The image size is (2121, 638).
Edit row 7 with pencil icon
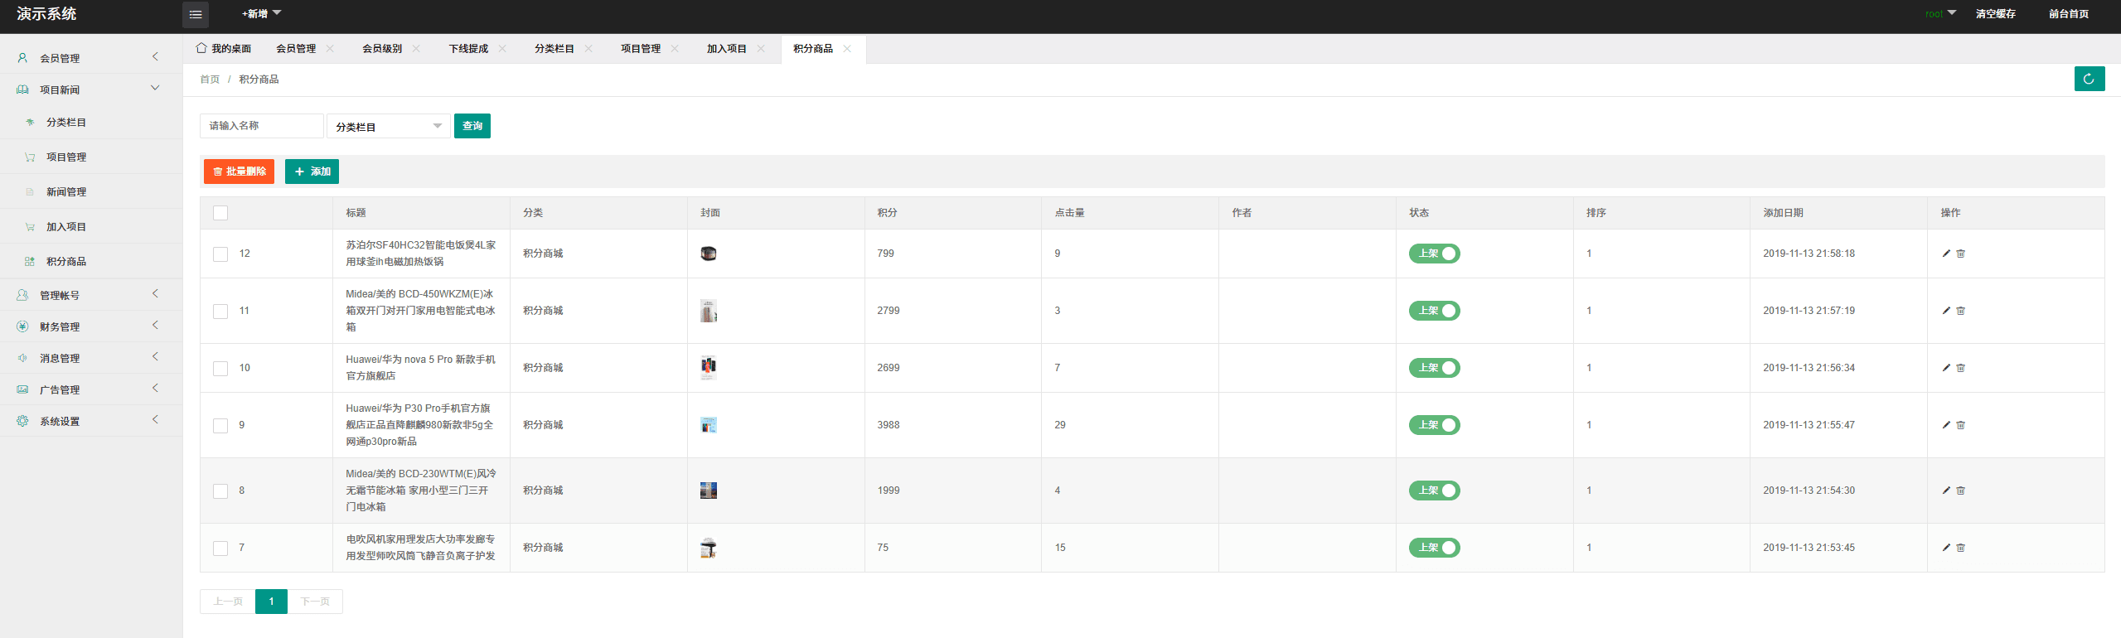point(1946,548)
